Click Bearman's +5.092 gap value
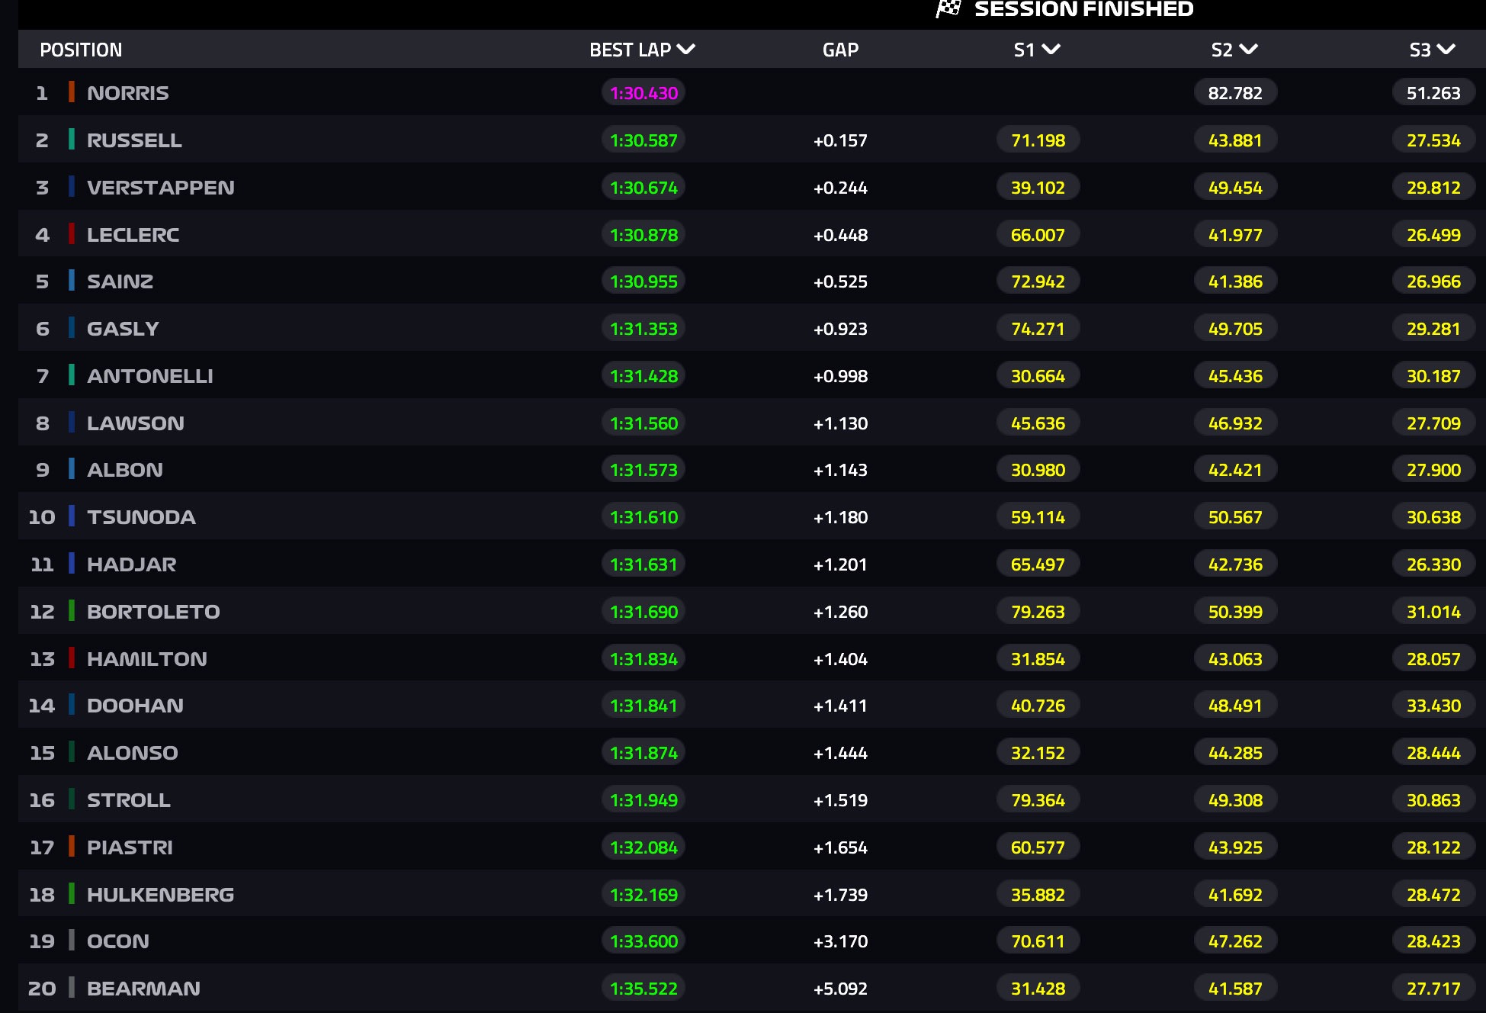Screen dimensions: 1486x1013 point(840,989)
